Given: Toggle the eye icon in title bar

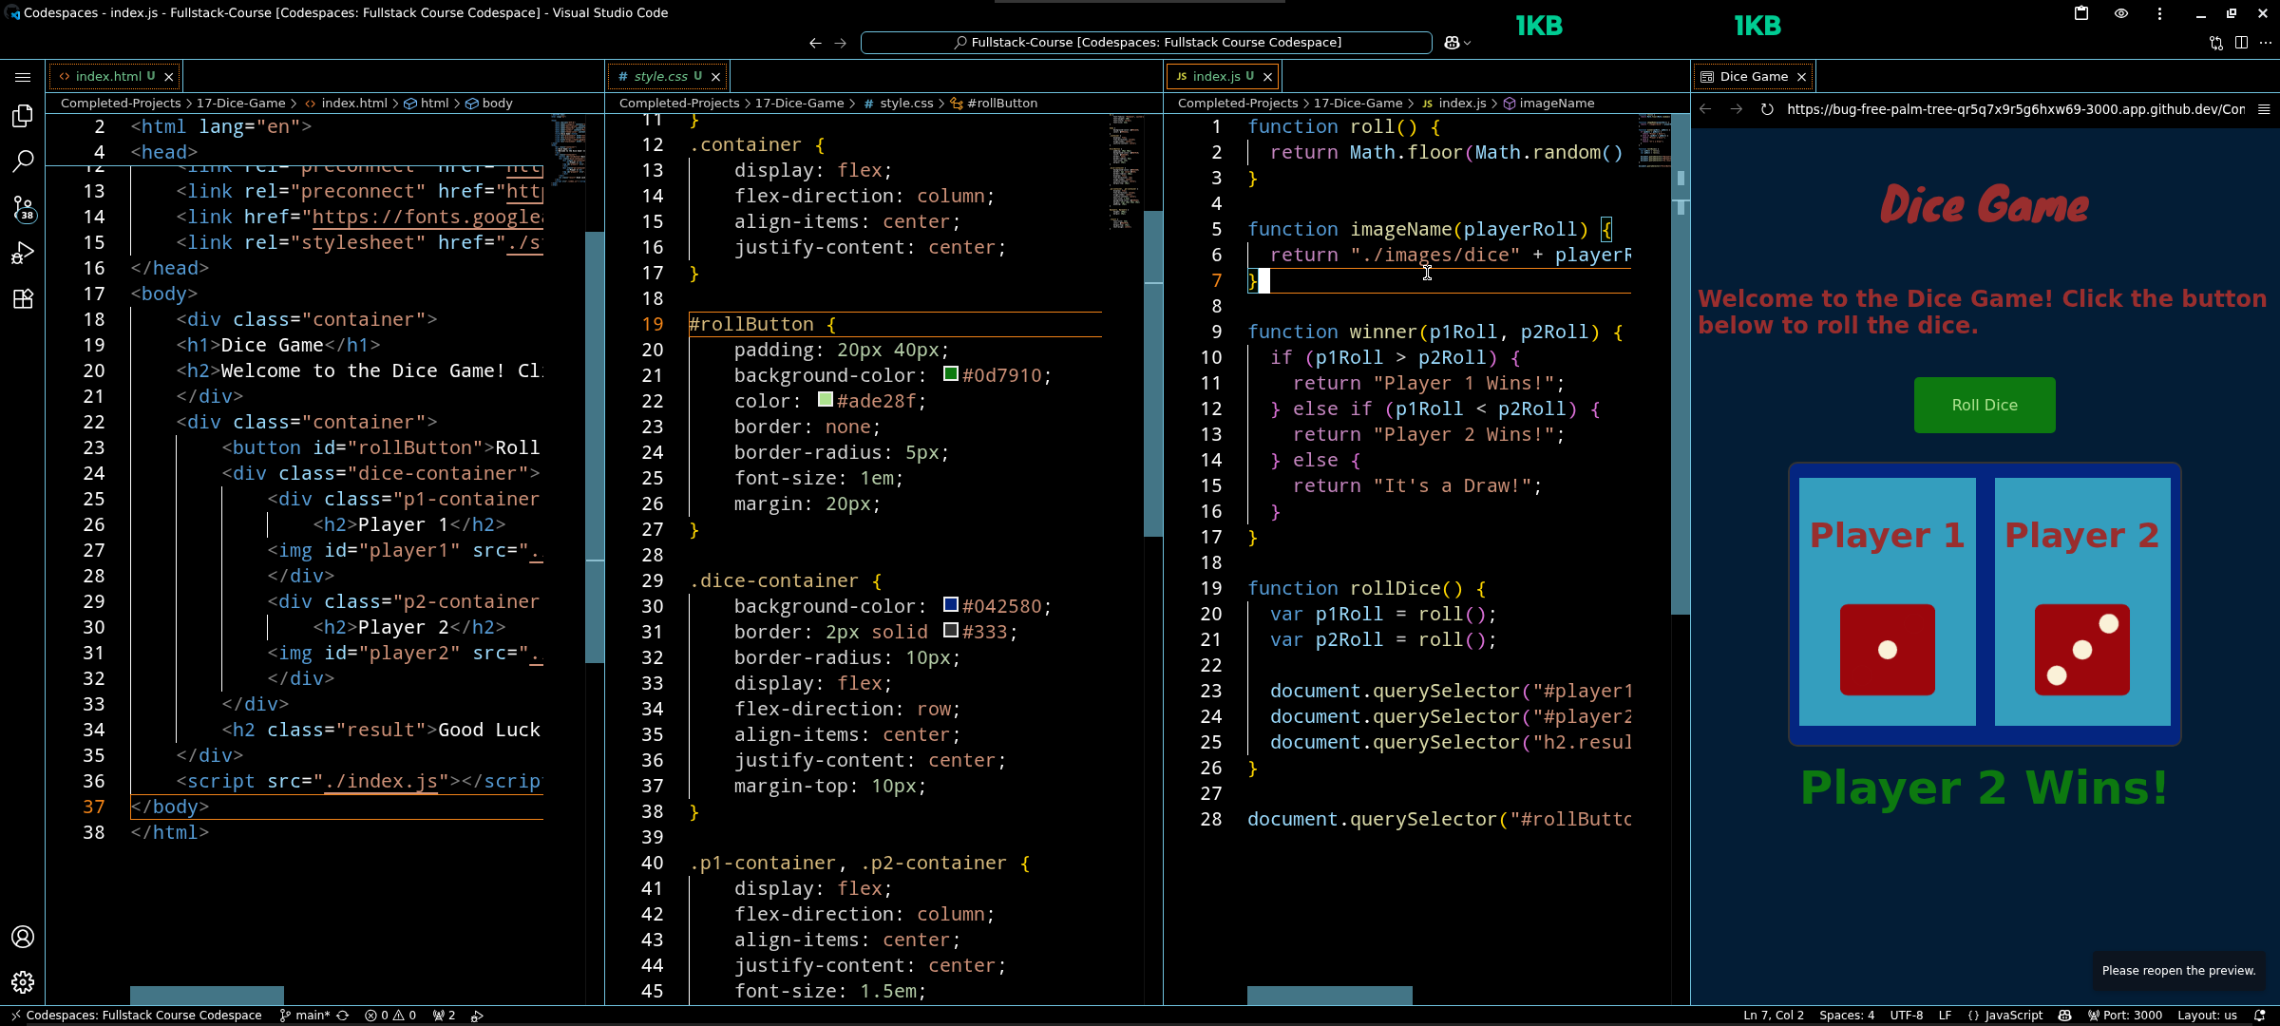Looking at the screenshot, I should (x=2121, y=13).
